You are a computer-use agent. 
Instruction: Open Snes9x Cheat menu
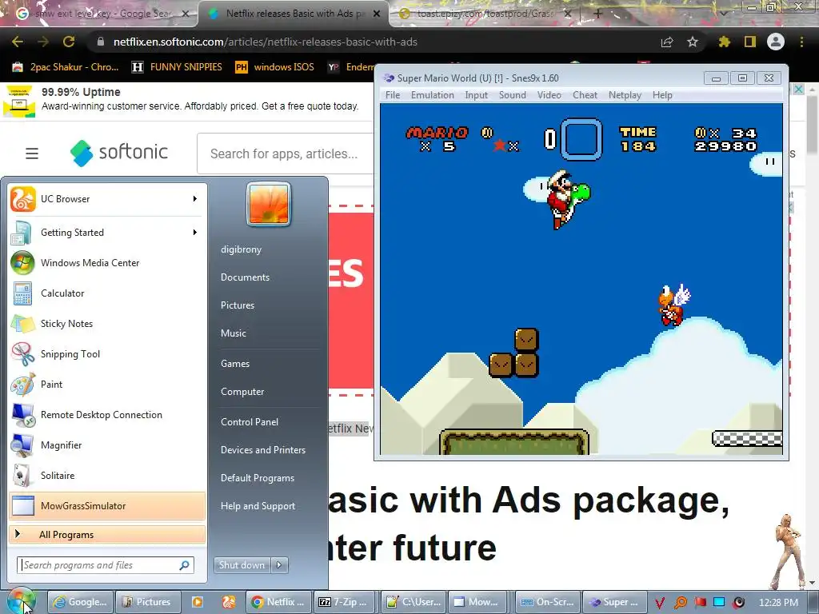[585, 95]
